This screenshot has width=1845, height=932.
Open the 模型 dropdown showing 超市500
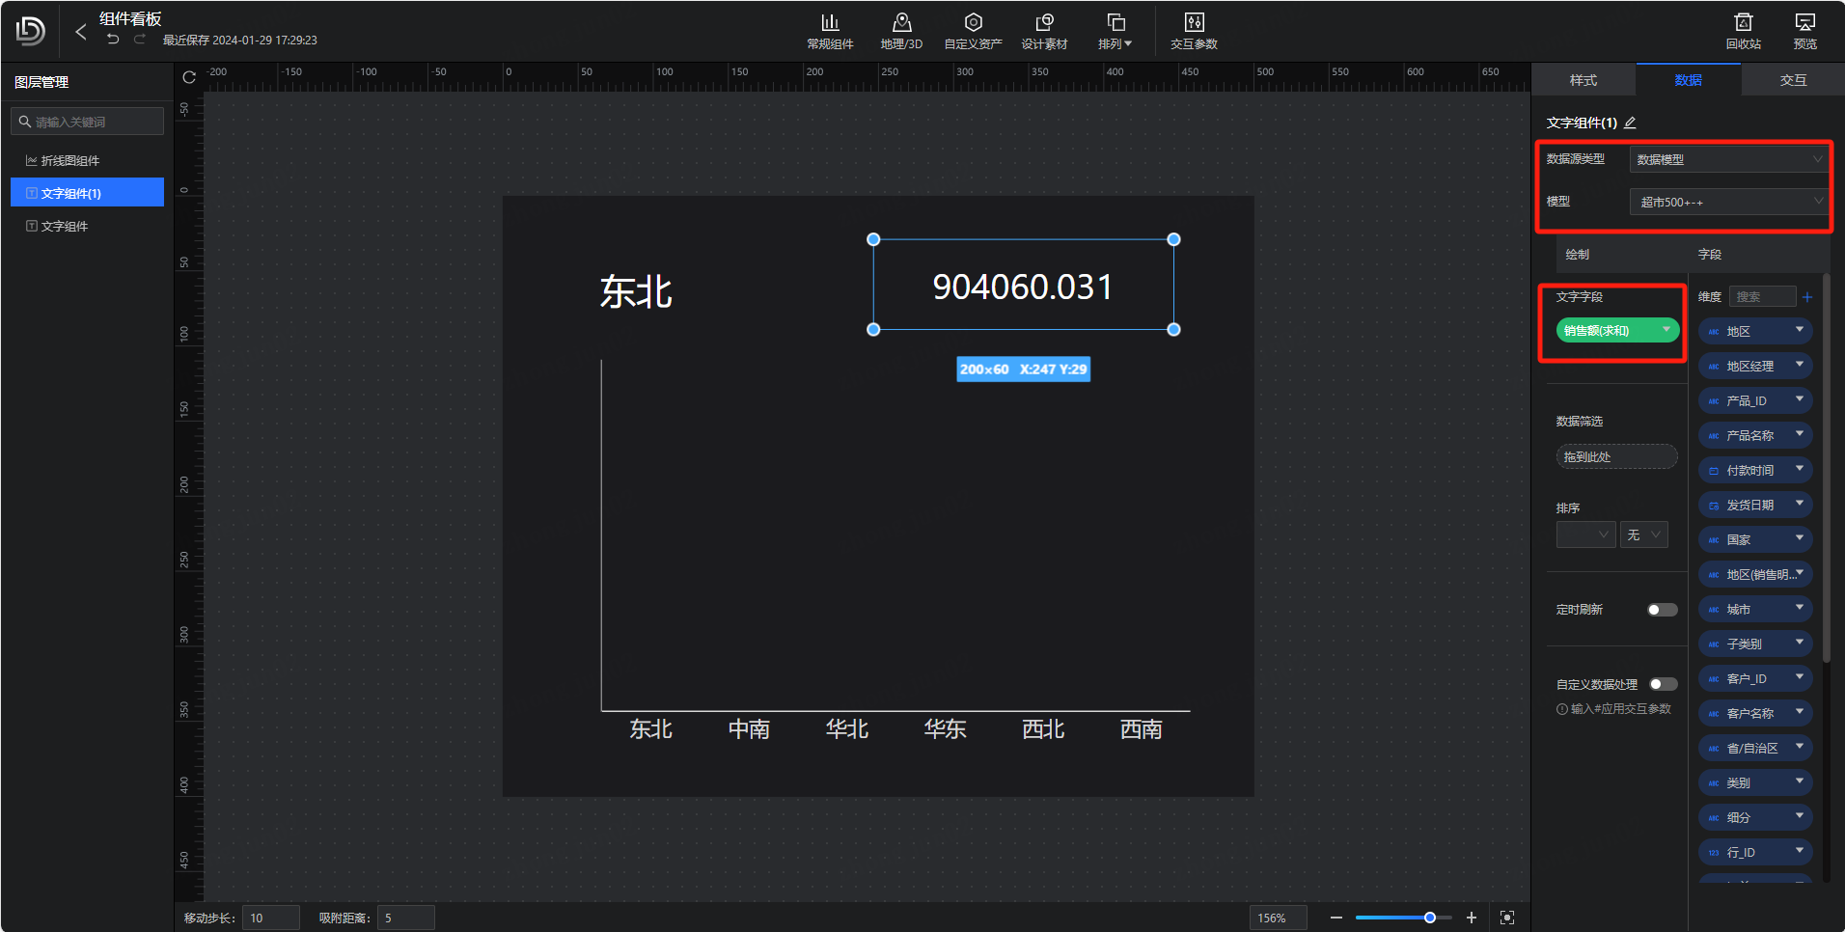tap(1728, 202)
